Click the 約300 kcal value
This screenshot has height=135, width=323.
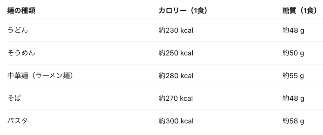click(x=176, y=121)
